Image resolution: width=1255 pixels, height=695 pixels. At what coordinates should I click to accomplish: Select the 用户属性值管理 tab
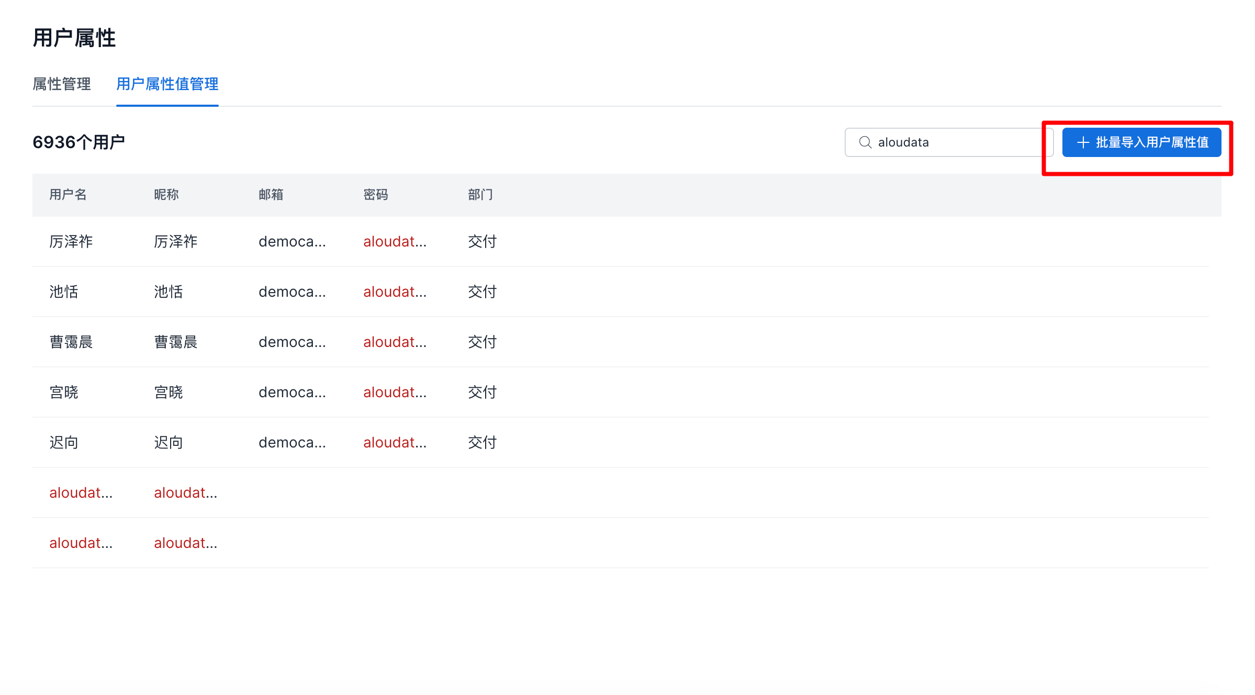[167, 84]
